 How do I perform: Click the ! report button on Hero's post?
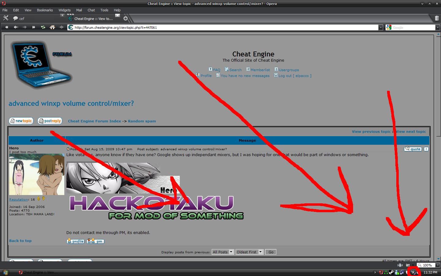pyautogui.click(x=426, y=149)
